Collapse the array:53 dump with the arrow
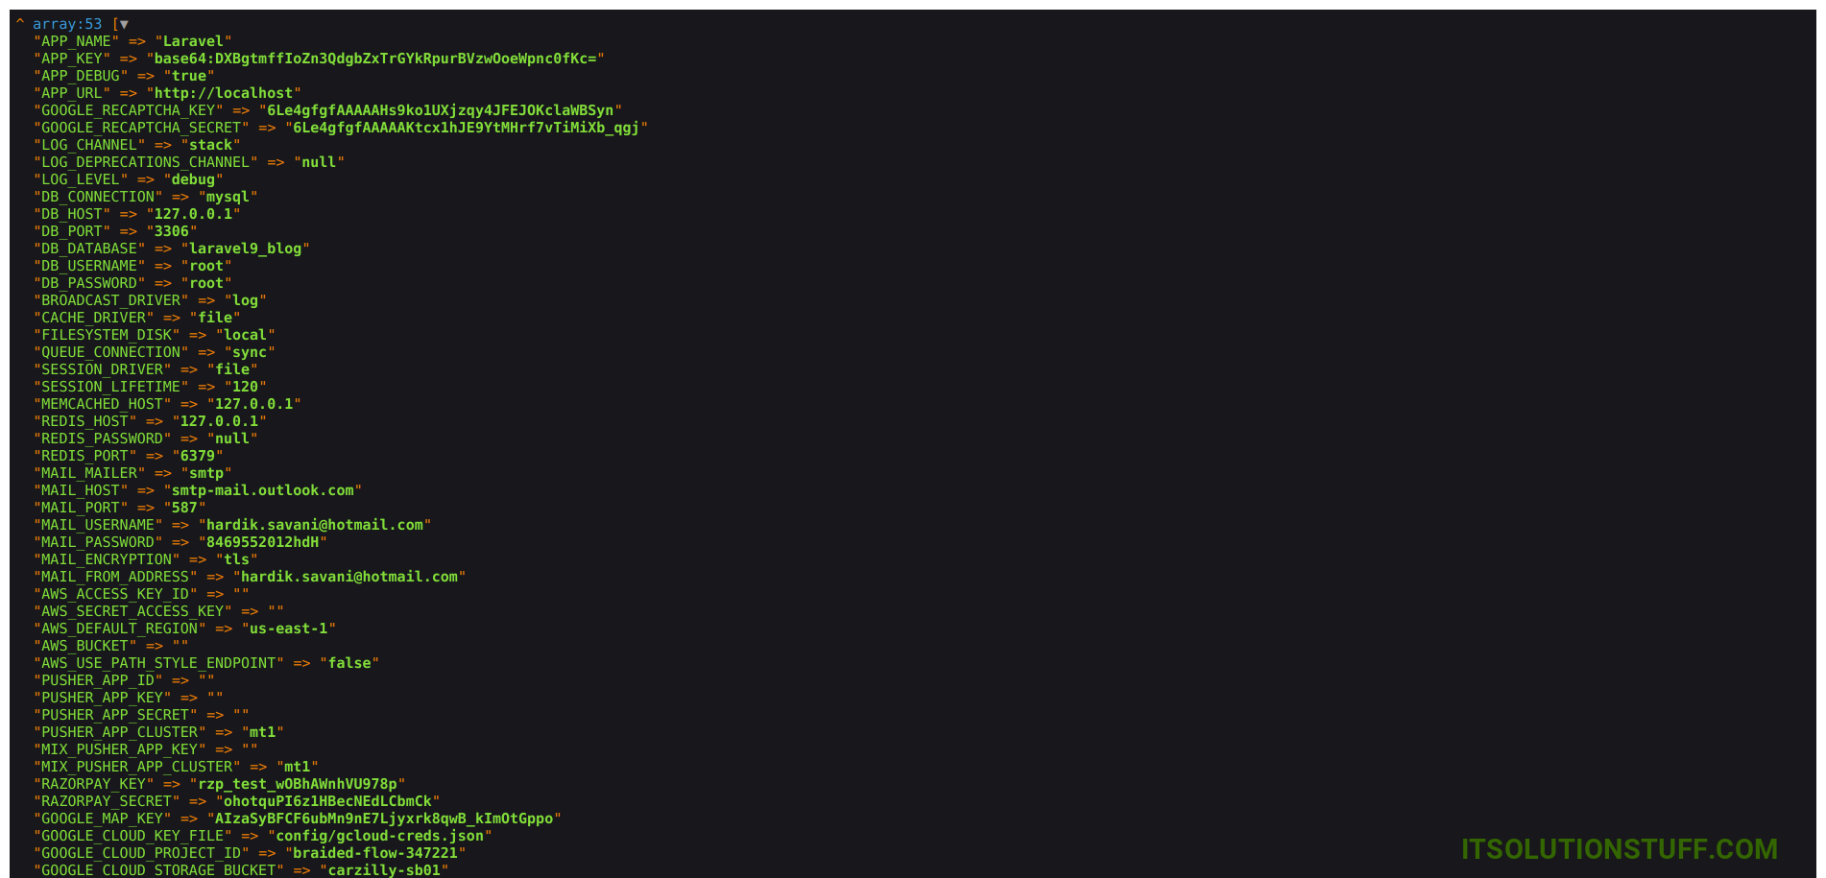The height and width of the screenshot is (878, 1826). tap(124, 24)
